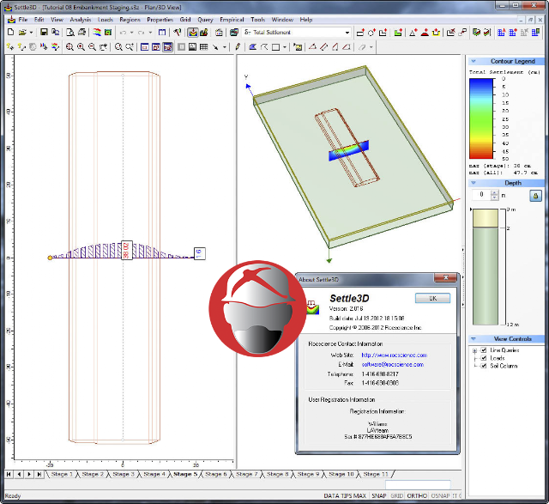Click the Copy icon next to Save

[x=55, y=33]
